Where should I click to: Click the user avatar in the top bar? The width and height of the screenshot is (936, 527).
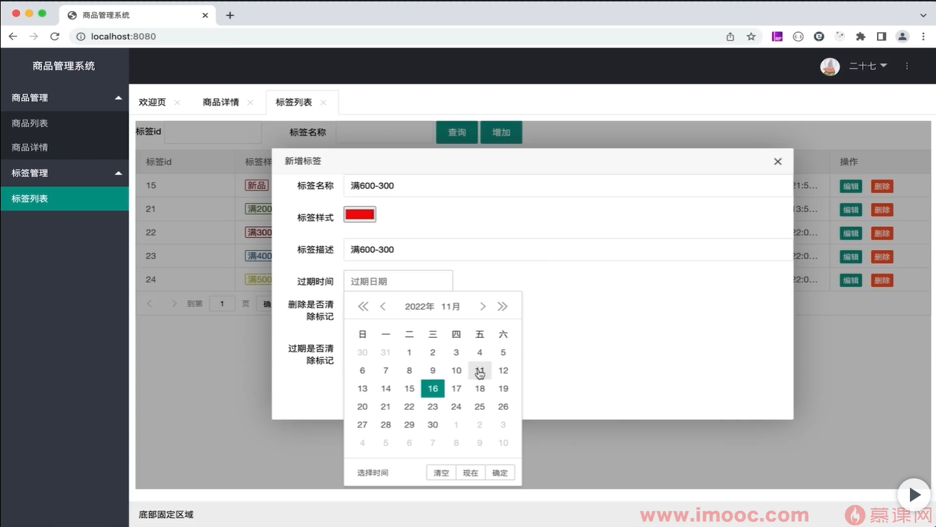tap(829, 66)
